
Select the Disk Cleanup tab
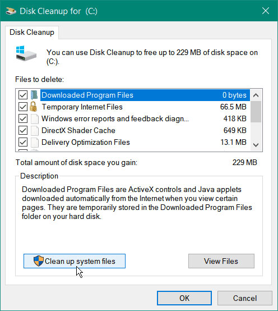coord(32,33)
